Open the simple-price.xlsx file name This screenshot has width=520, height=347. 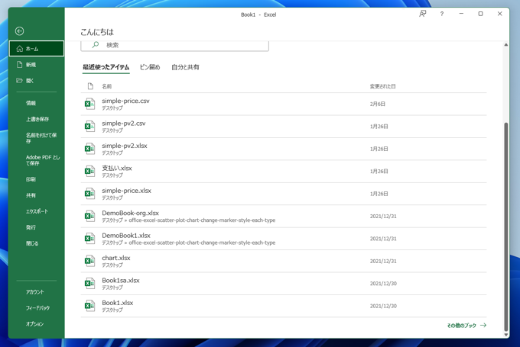click(x=126, y=191)
